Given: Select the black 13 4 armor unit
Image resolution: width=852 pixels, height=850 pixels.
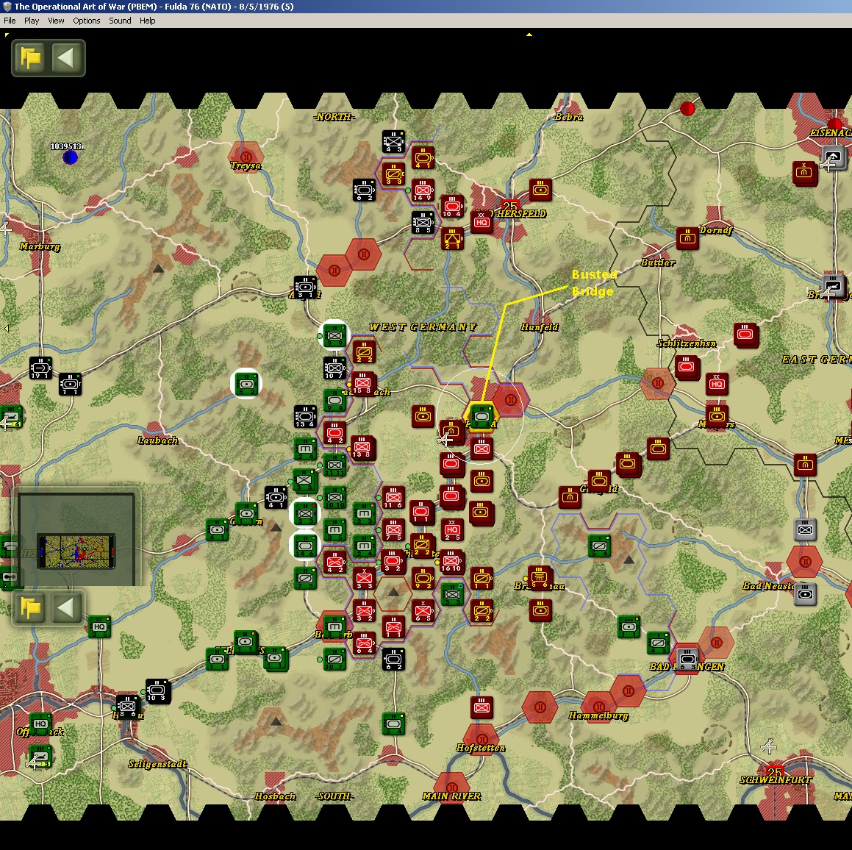Looking at the screenshot, I should coord(305,416).
